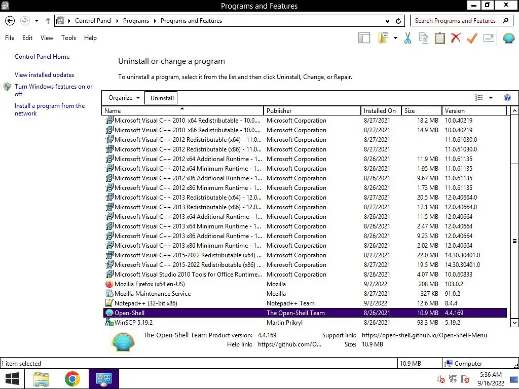Viewport: 519px width, 389px height.
Task: Click the Open-Shell large shell details icon
Action: coord(123,342)
